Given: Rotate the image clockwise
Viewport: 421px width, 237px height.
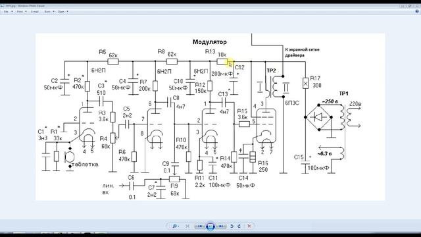Looking at the screenshot, I should (239, 226).
